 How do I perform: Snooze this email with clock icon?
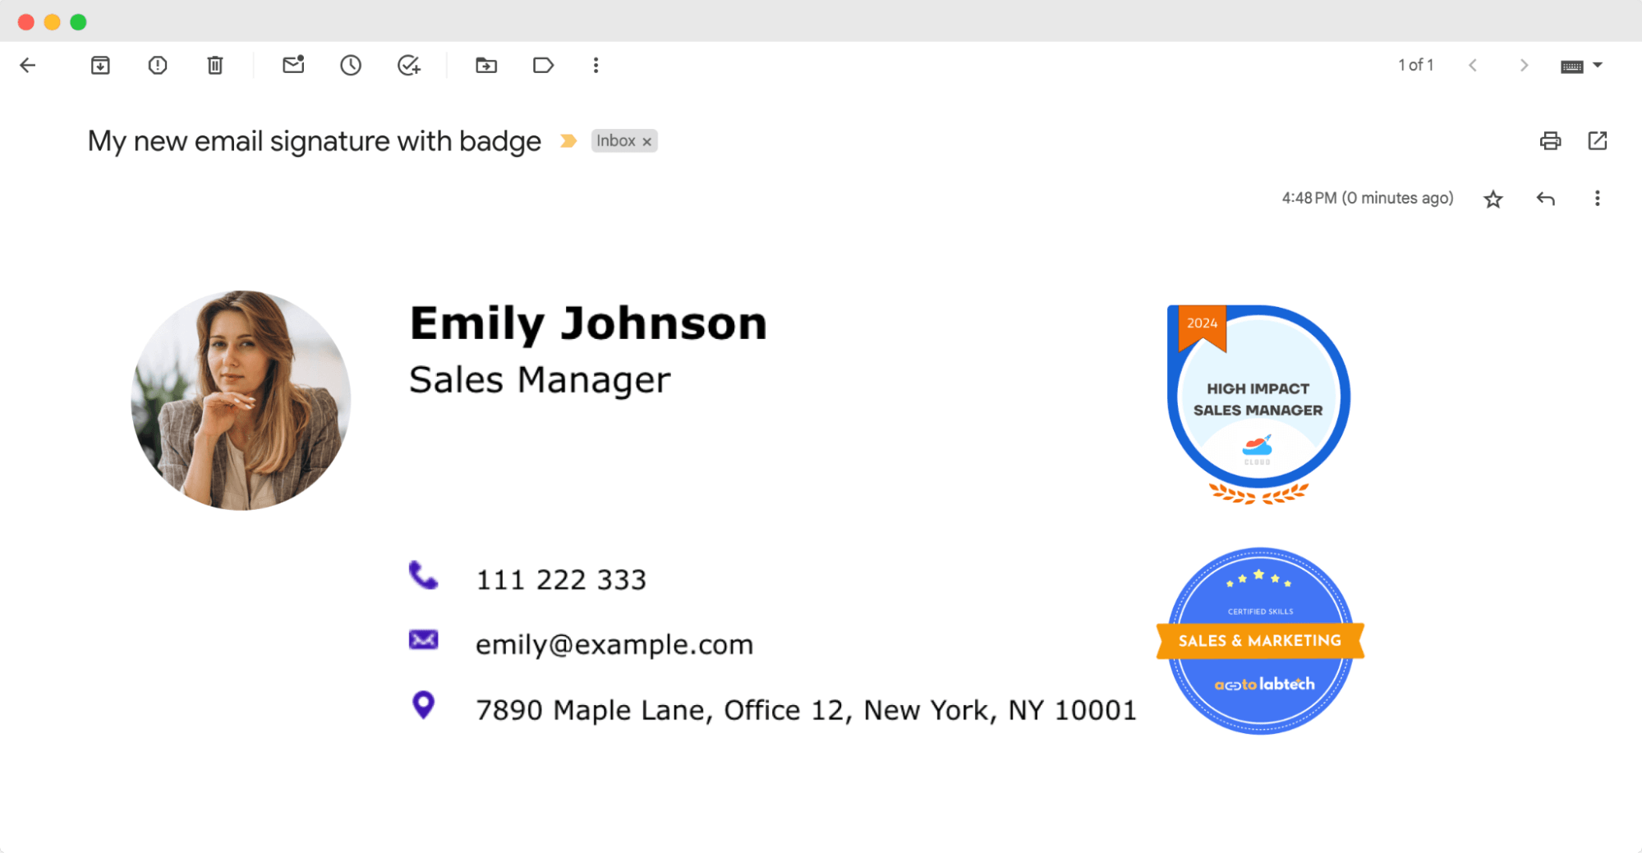[x=351, y=66]
